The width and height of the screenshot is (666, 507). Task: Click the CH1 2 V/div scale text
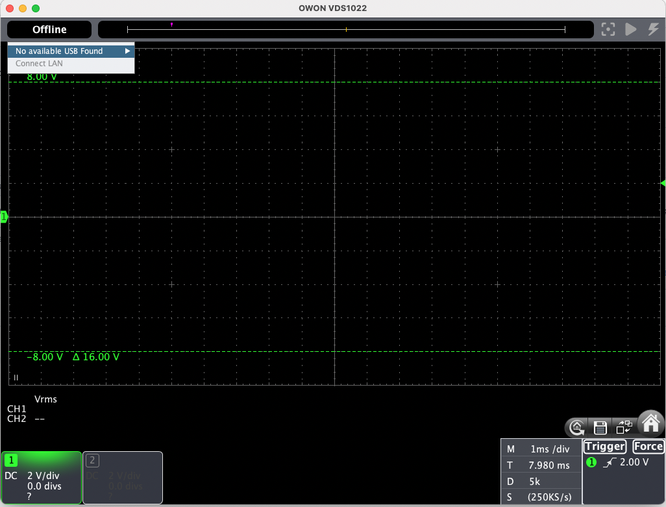(x=43, y=476)
